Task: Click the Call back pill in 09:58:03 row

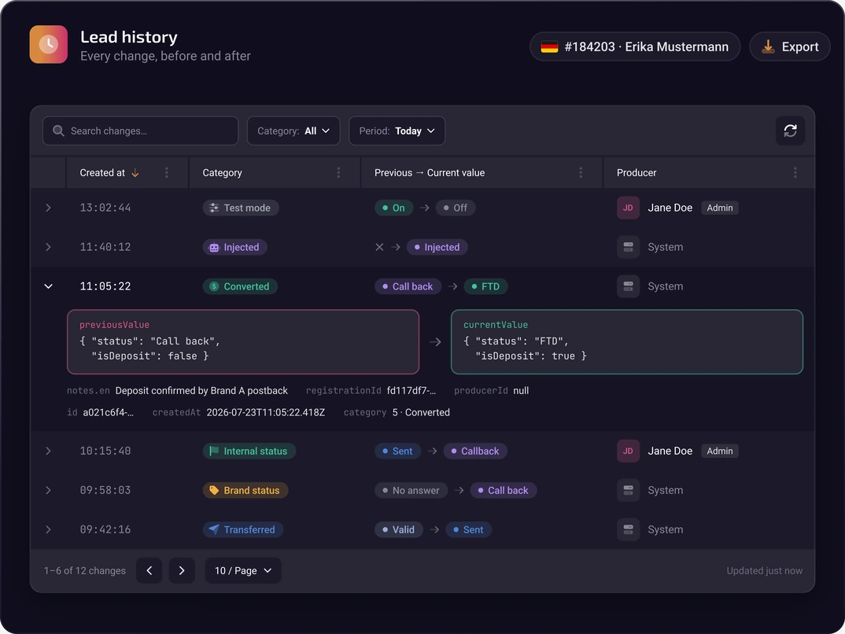Action: [504, 490]
